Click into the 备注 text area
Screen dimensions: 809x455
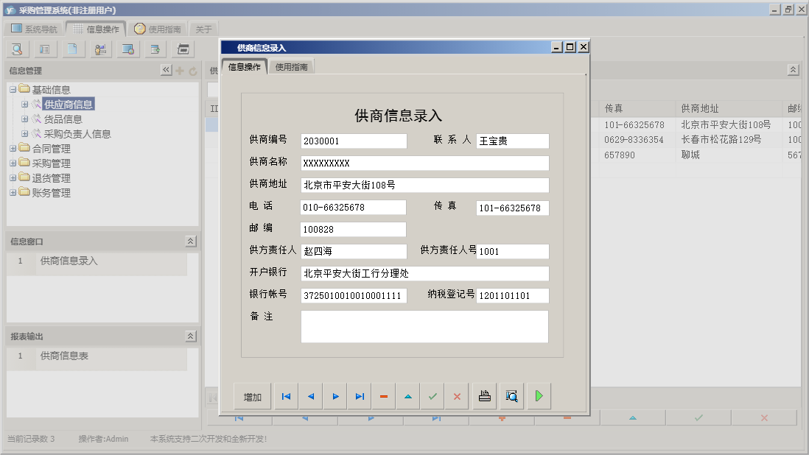[424, 326]
